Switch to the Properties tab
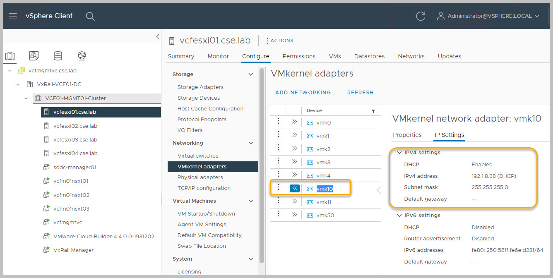The height and width of the screenshot is (278, 553). click(407, 135)
